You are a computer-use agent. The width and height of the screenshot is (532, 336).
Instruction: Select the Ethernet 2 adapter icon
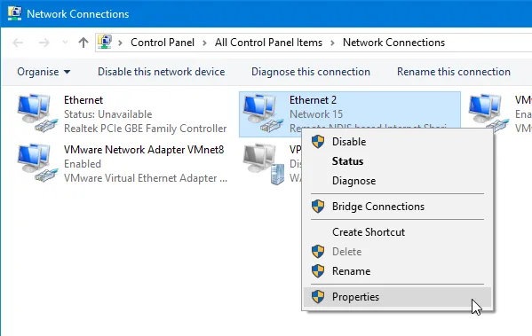[x=263, y=113]
